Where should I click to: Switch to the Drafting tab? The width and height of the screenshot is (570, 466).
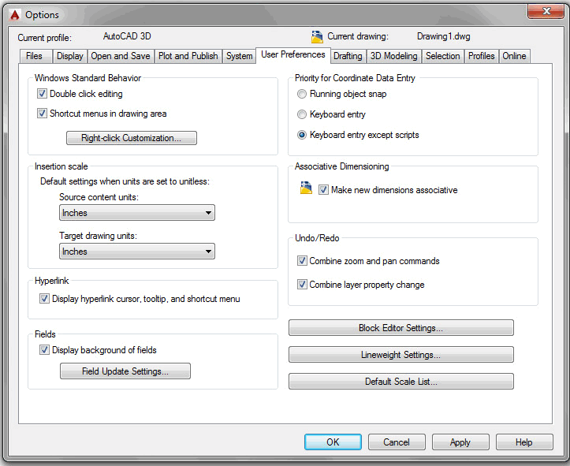[x=348, y=56]
